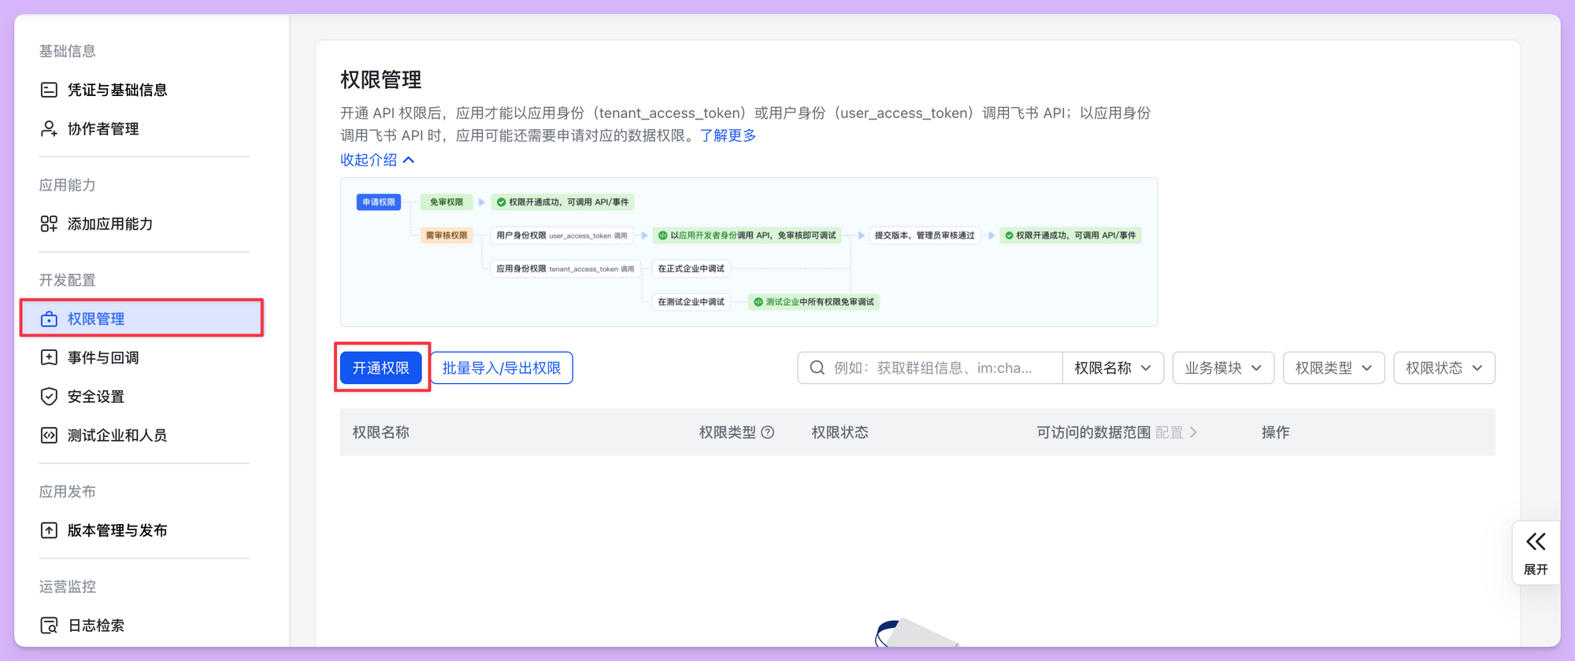Click the 应用能力 section label
This screenshot has height=661, width=1575.
pos(68,185)
